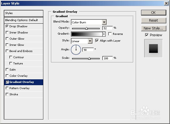Image resolution: width=170 pixels, height=124 pixels.
Task: Select the Satin label
Action: tap(12, 69)
